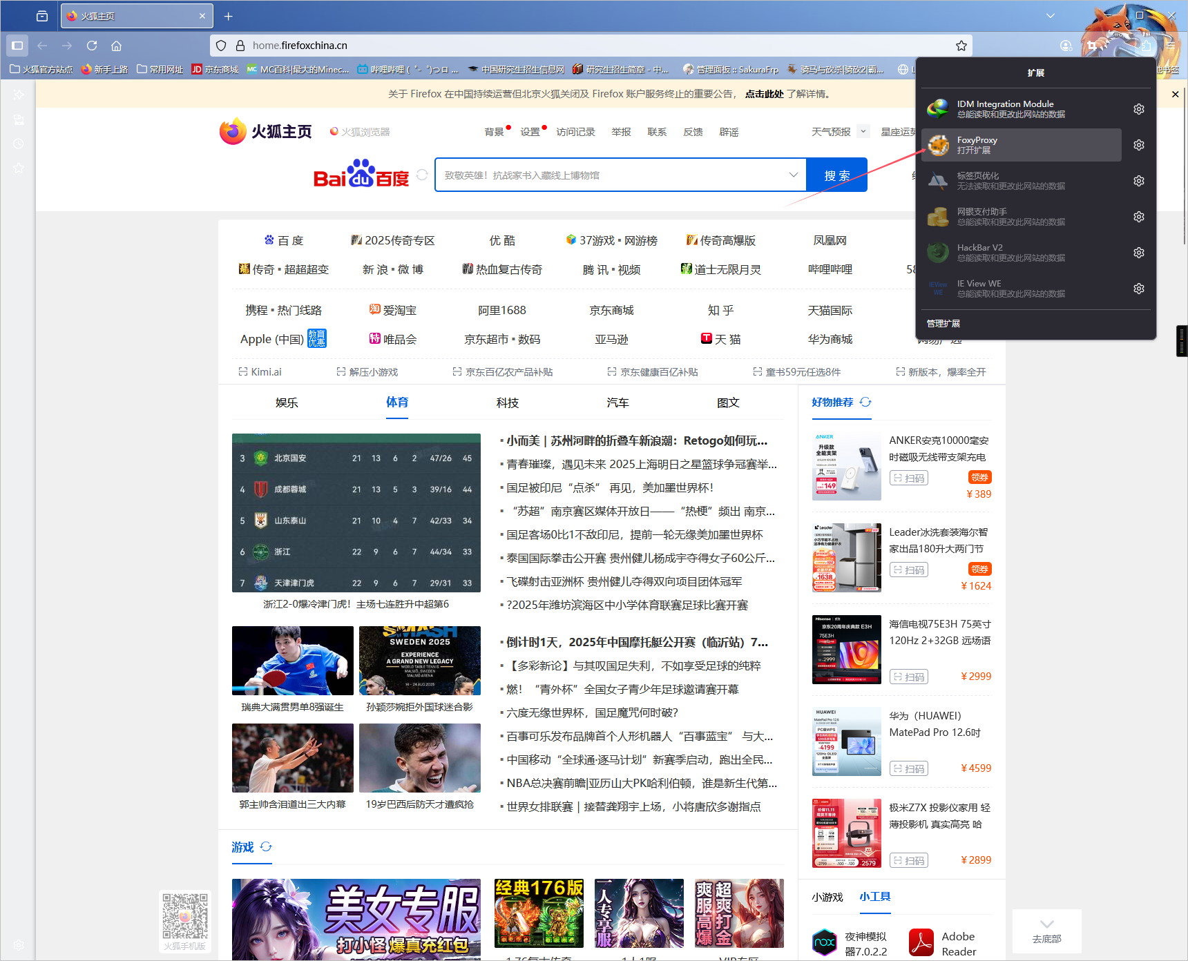The width and height of the screenshot is (1188, 961).
Task: Click the Firefox sidebar toggle icon
Action: [x=18, y=46]
